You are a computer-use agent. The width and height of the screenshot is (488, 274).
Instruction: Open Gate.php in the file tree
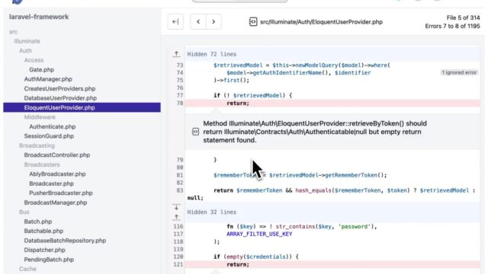(x=41, y=69)
